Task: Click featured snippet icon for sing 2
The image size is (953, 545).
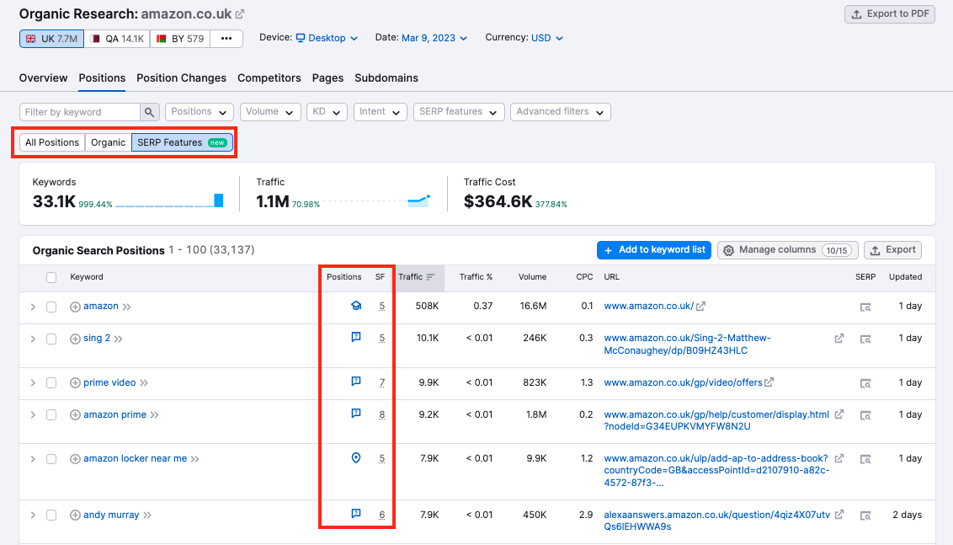Action: pyautogui.click(x=356, y=337)
